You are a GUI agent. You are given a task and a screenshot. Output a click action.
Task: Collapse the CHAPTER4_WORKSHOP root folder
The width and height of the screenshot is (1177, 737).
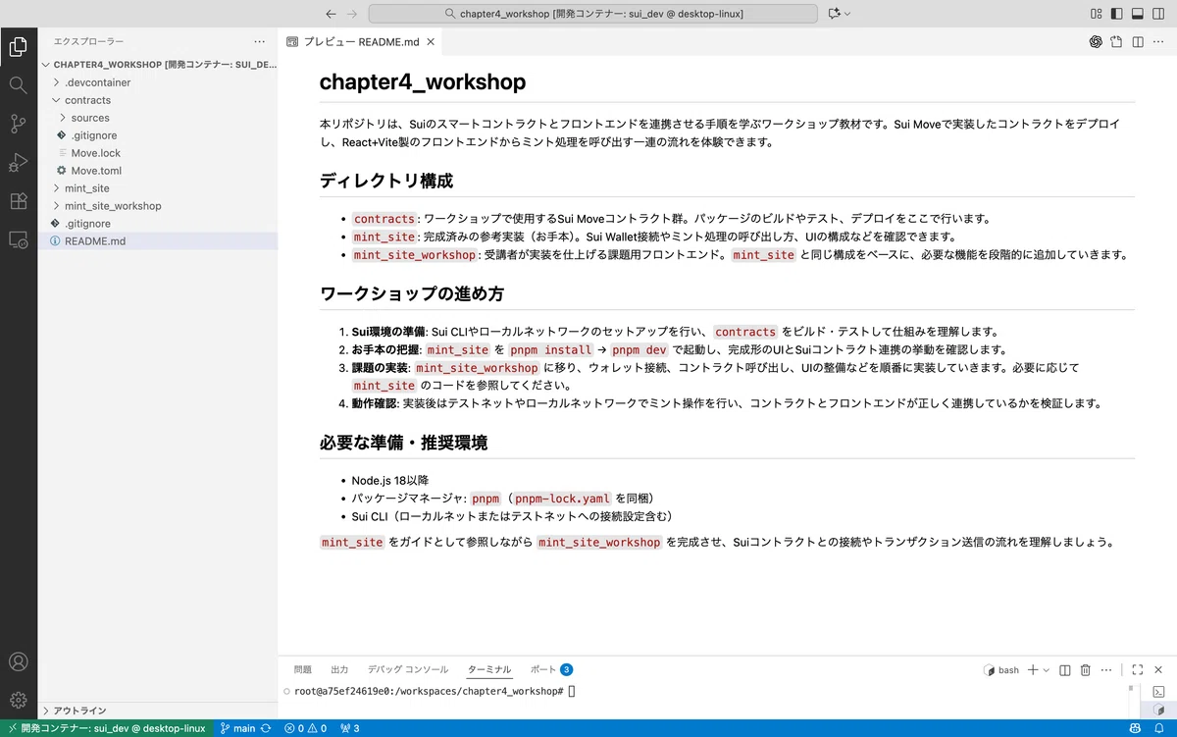[158, 65]
